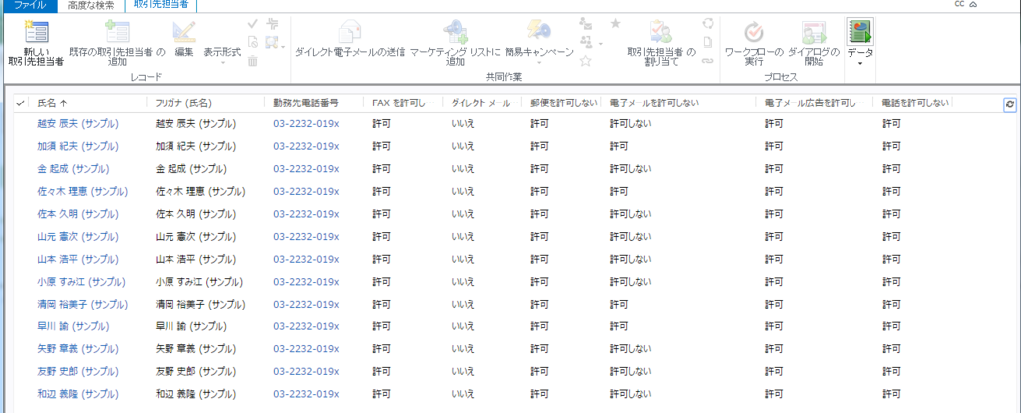Open contact 山本 浩平 (サンプル) link
The height and width of the screenshot is (413, 1021).
point(78,259)
